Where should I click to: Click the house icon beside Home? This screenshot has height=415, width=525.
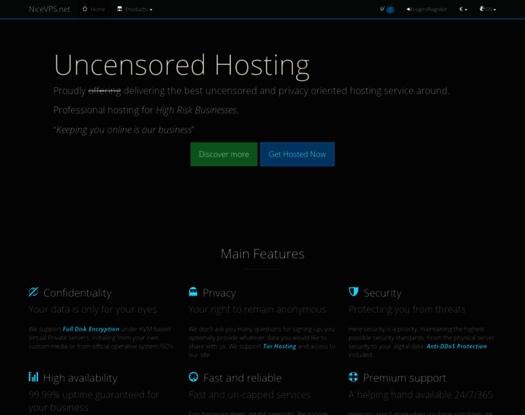[85, 9]
